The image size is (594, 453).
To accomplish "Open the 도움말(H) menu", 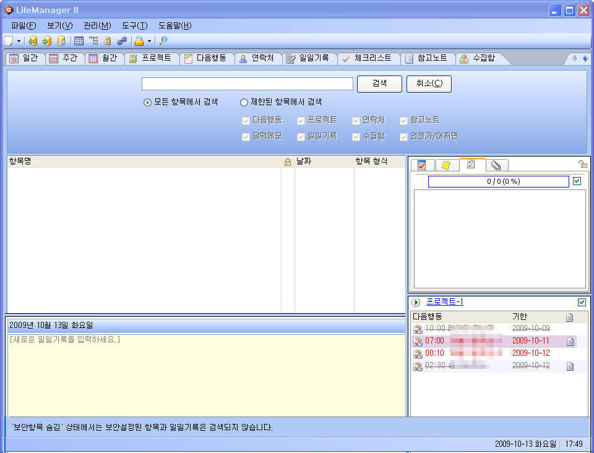I will click(x=174, y=26).
